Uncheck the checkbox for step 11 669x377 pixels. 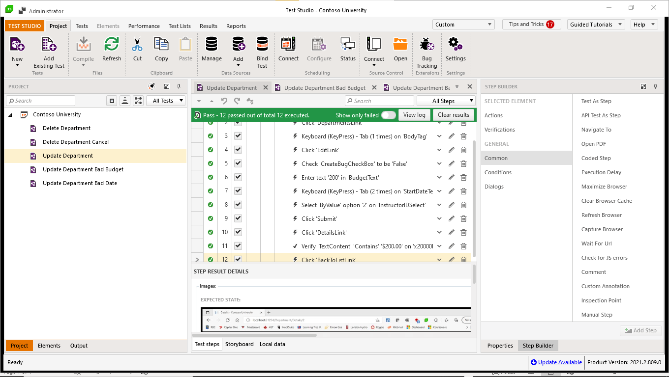point(238,246)
